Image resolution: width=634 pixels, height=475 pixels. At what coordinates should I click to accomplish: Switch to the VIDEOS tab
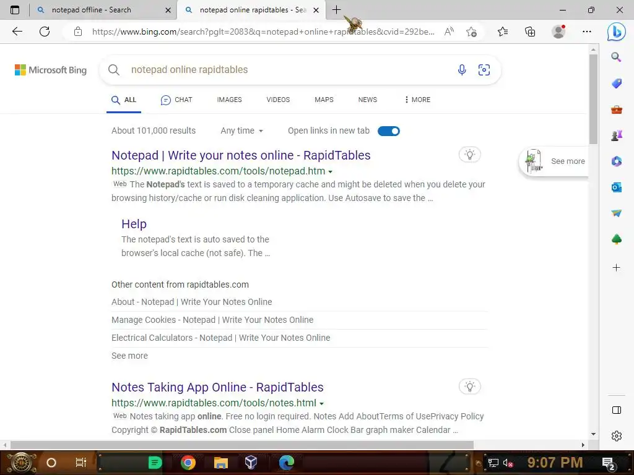278,100
